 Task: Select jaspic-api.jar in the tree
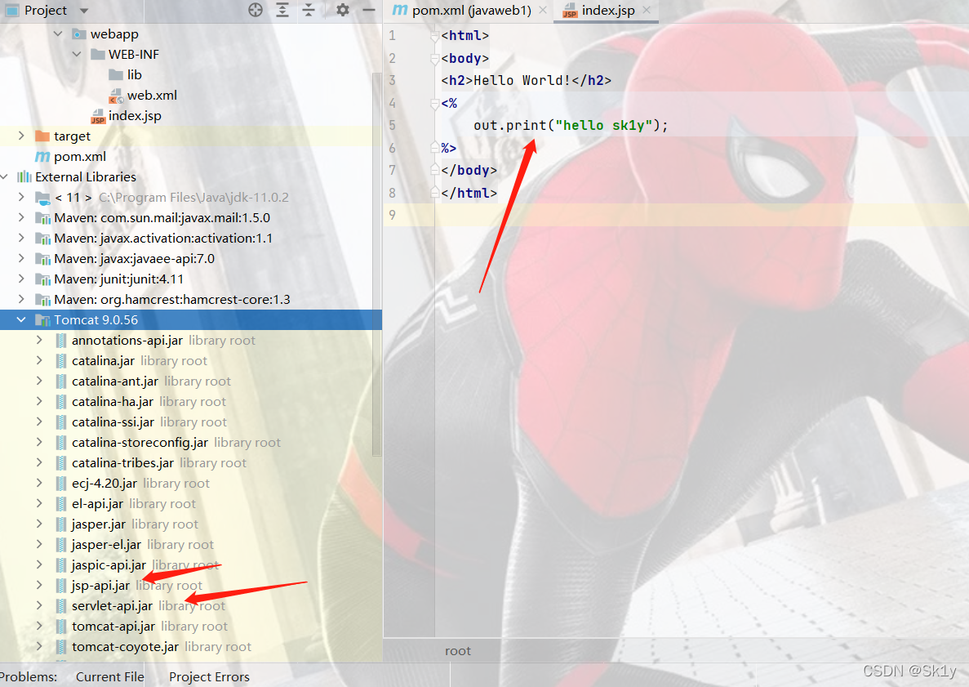tap(109, 564)
